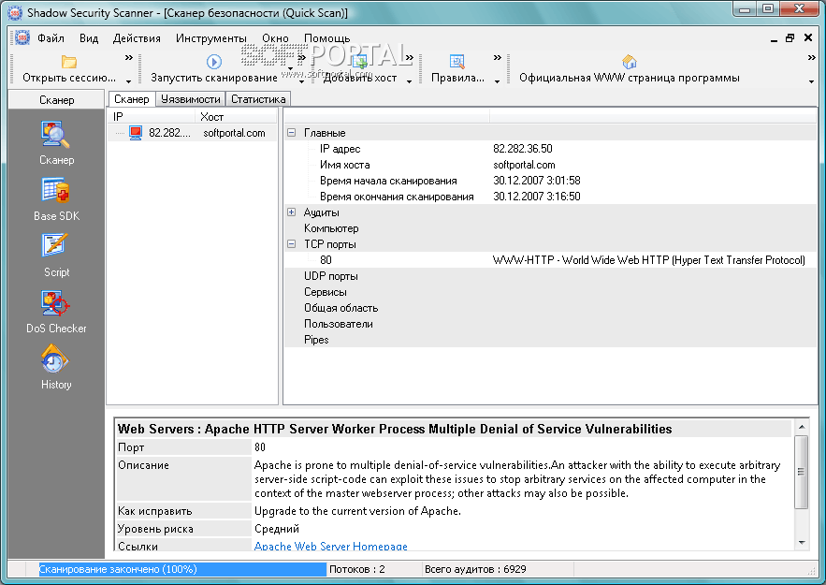The image size is (826, 585).
Task: Click Всего аудитов : 6929 status entry
Action: (x=475, y=569)
